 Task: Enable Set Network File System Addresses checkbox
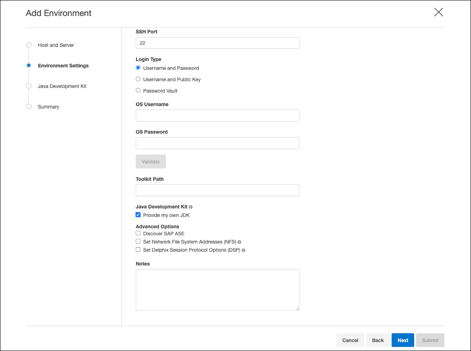pos(138,242)
